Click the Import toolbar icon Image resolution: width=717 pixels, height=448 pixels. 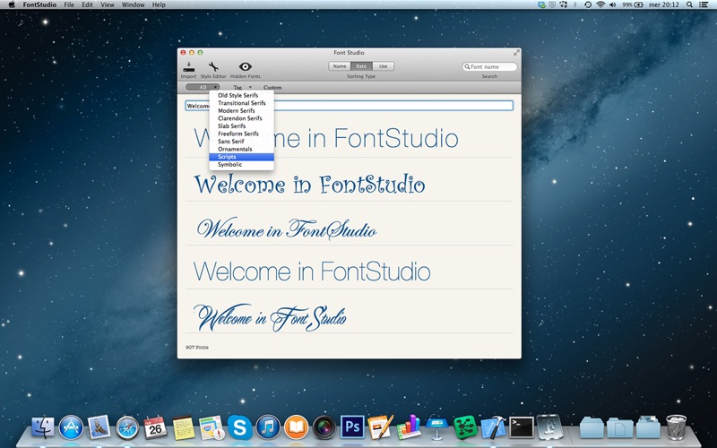188,68
